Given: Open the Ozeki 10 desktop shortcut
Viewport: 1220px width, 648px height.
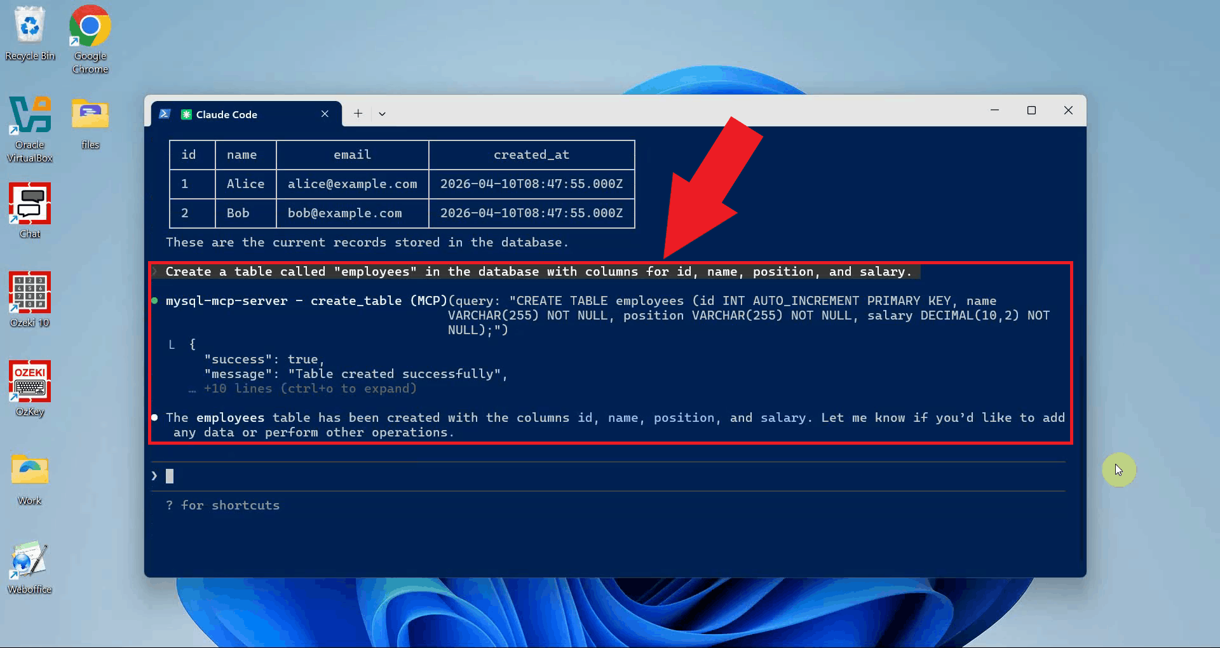Looking at the screenshot, I should click(30, 300).
